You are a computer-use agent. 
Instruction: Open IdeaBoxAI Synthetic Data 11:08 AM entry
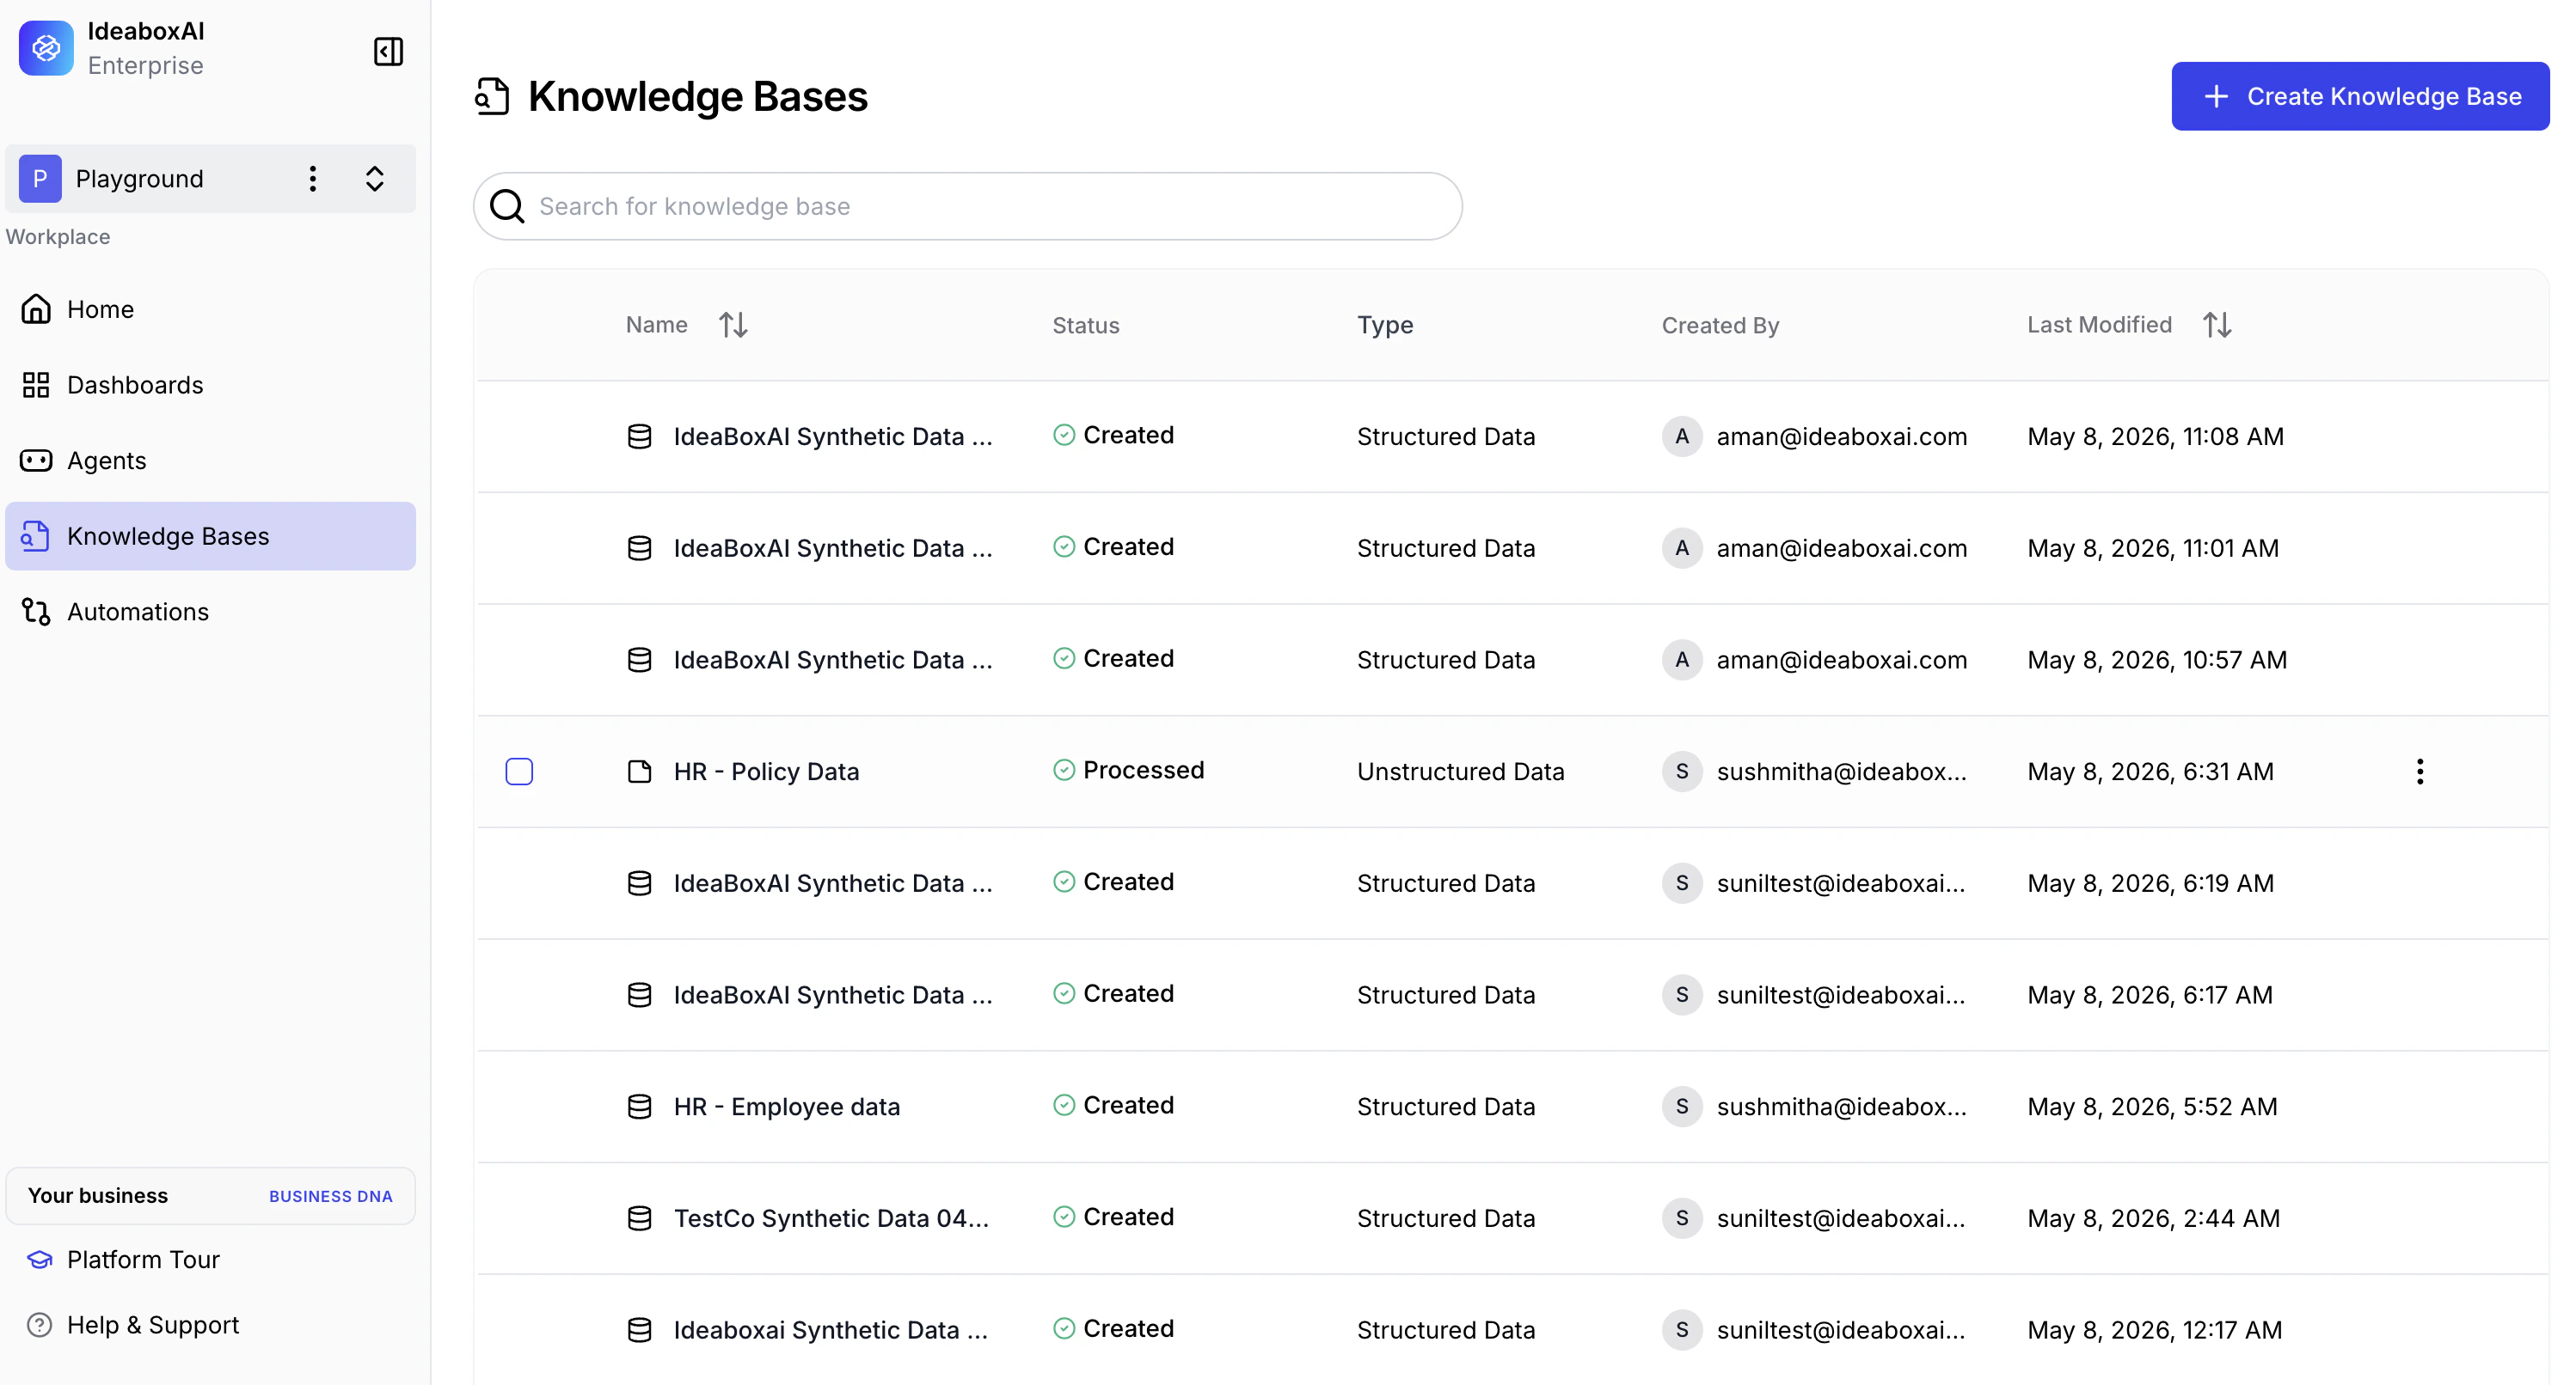(x=833, y=436)
